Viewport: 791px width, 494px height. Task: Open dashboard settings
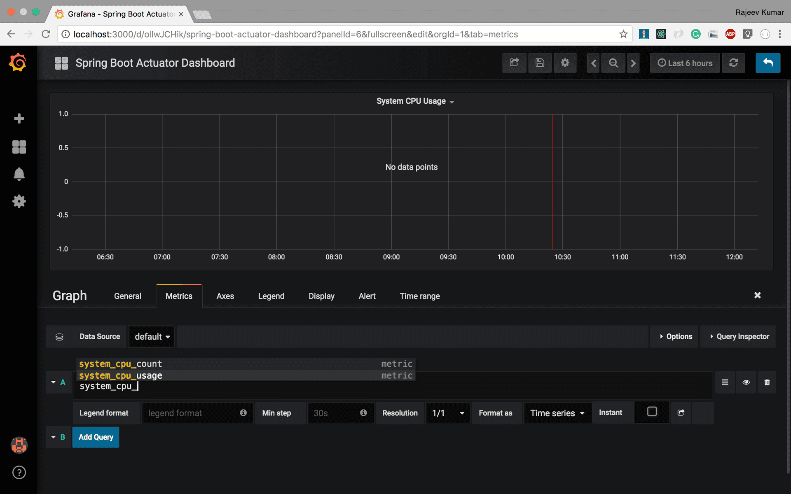tap(565, 63)
